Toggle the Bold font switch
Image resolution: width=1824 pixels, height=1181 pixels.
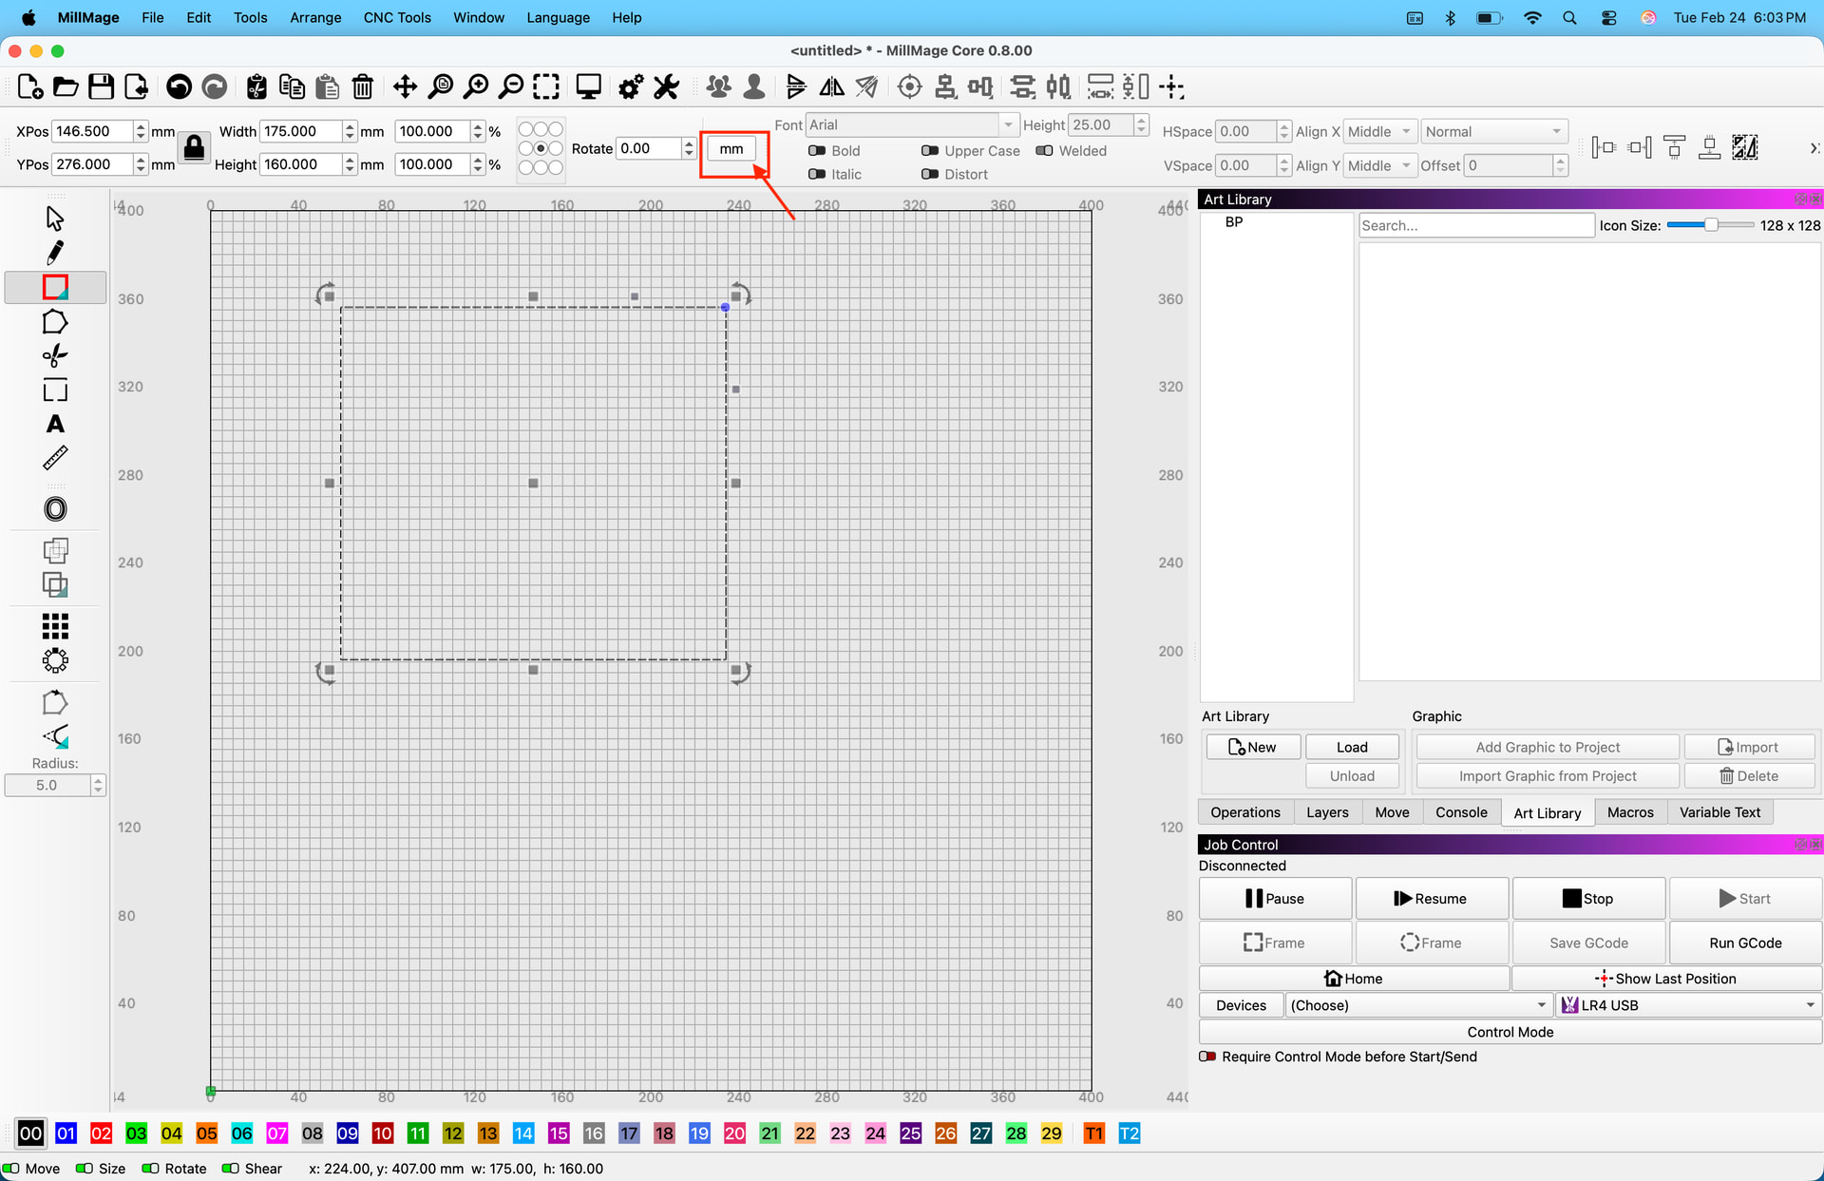pyautogui.click(x=817, y=151)
